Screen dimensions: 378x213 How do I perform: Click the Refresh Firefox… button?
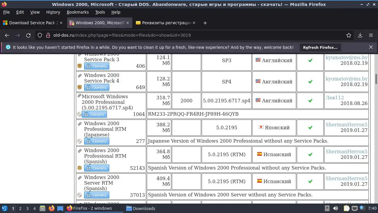320,47
